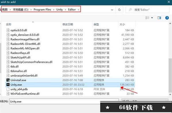Image resolution: width=172 pixels, height=113 pixels.
Task: Go to 本地磁盘 (C:) in breadcrumb
Action: coord(20,9)
